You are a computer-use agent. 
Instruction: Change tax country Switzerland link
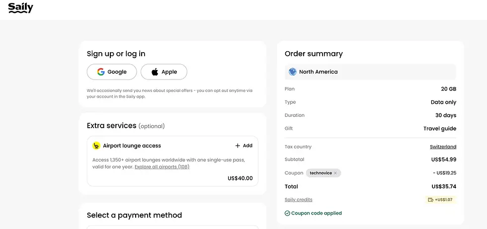443,147
